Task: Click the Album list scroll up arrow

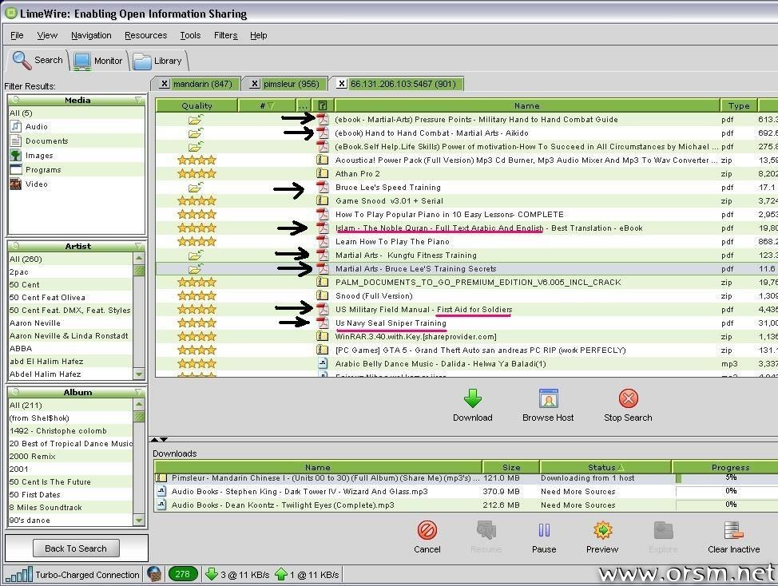Action: pos(139,405)
